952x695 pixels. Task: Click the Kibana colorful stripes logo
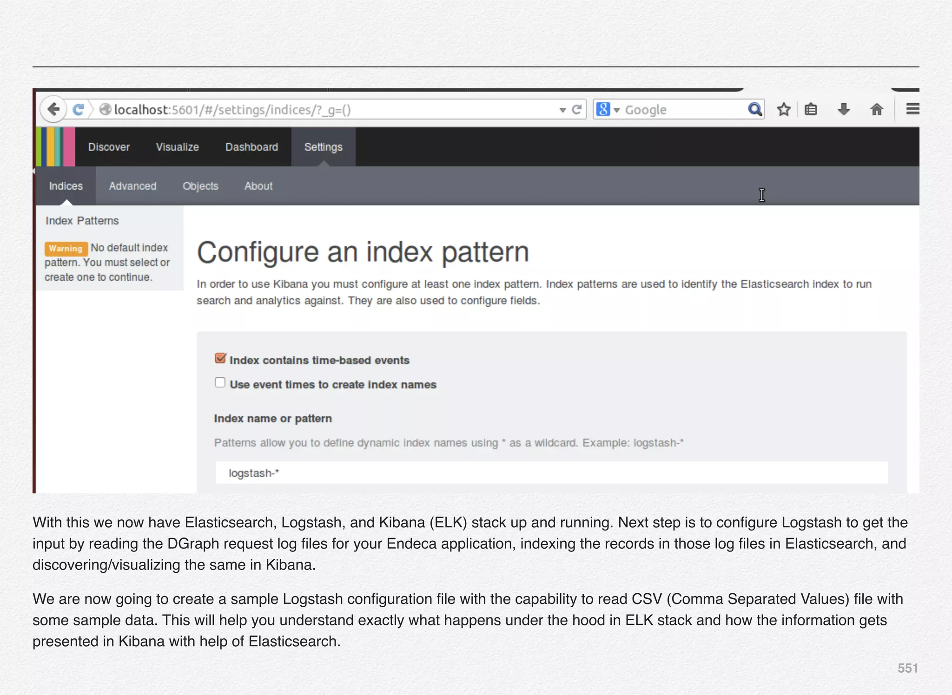pos(55,147)
